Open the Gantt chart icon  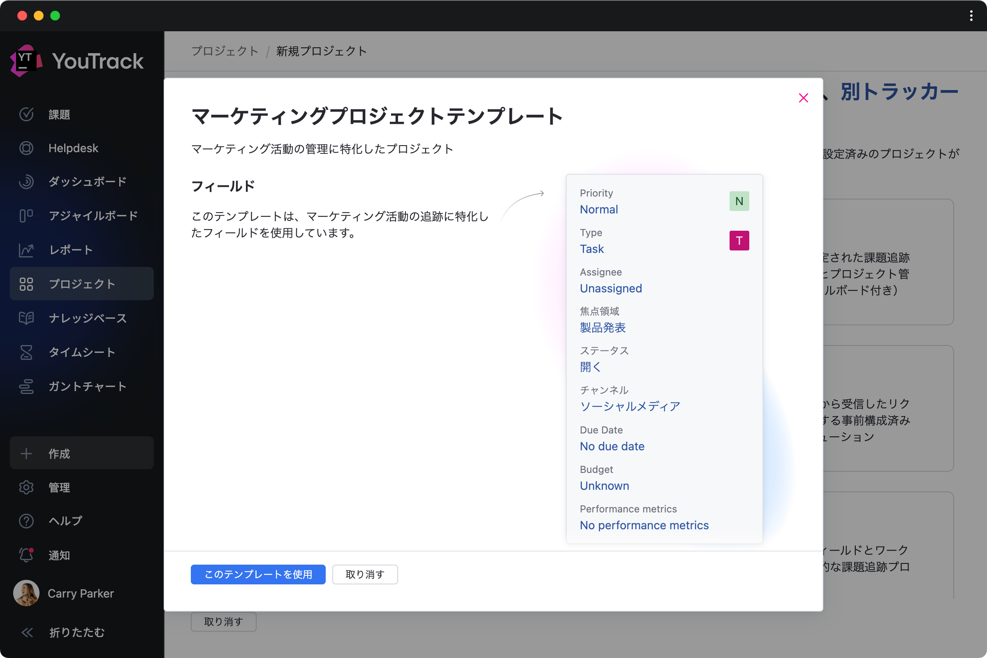click(26, 386)
